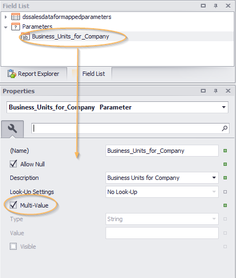Open the Description dropdown arrow
This screenshot has width=236, height=278.
click(214, 178)
